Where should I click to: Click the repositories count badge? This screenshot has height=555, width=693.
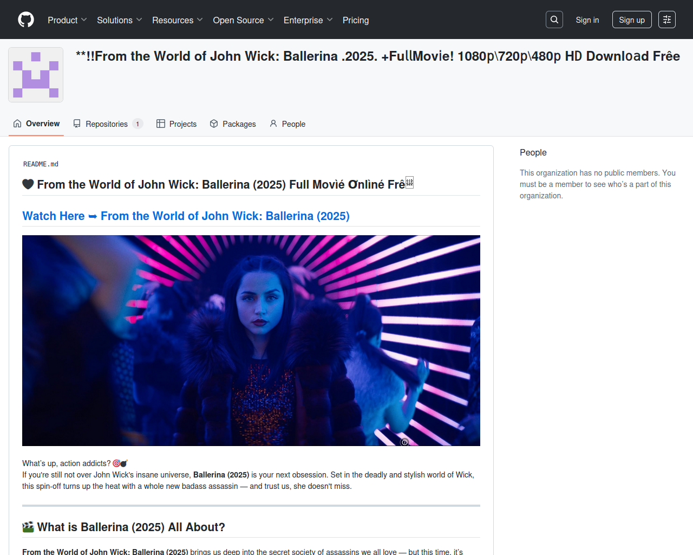[x=138, y=124]
